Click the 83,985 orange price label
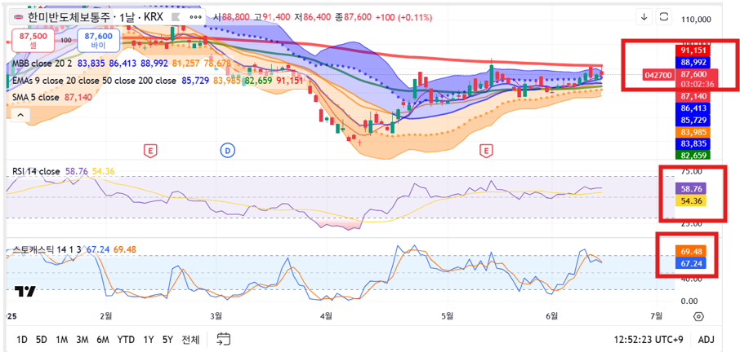 pos(693,132)
